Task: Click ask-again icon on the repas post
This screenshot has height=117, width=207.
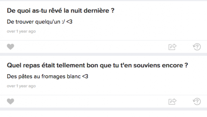Action: [197, 101]
